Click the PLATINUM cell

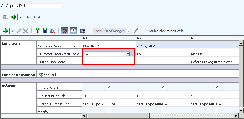(109, 45)
